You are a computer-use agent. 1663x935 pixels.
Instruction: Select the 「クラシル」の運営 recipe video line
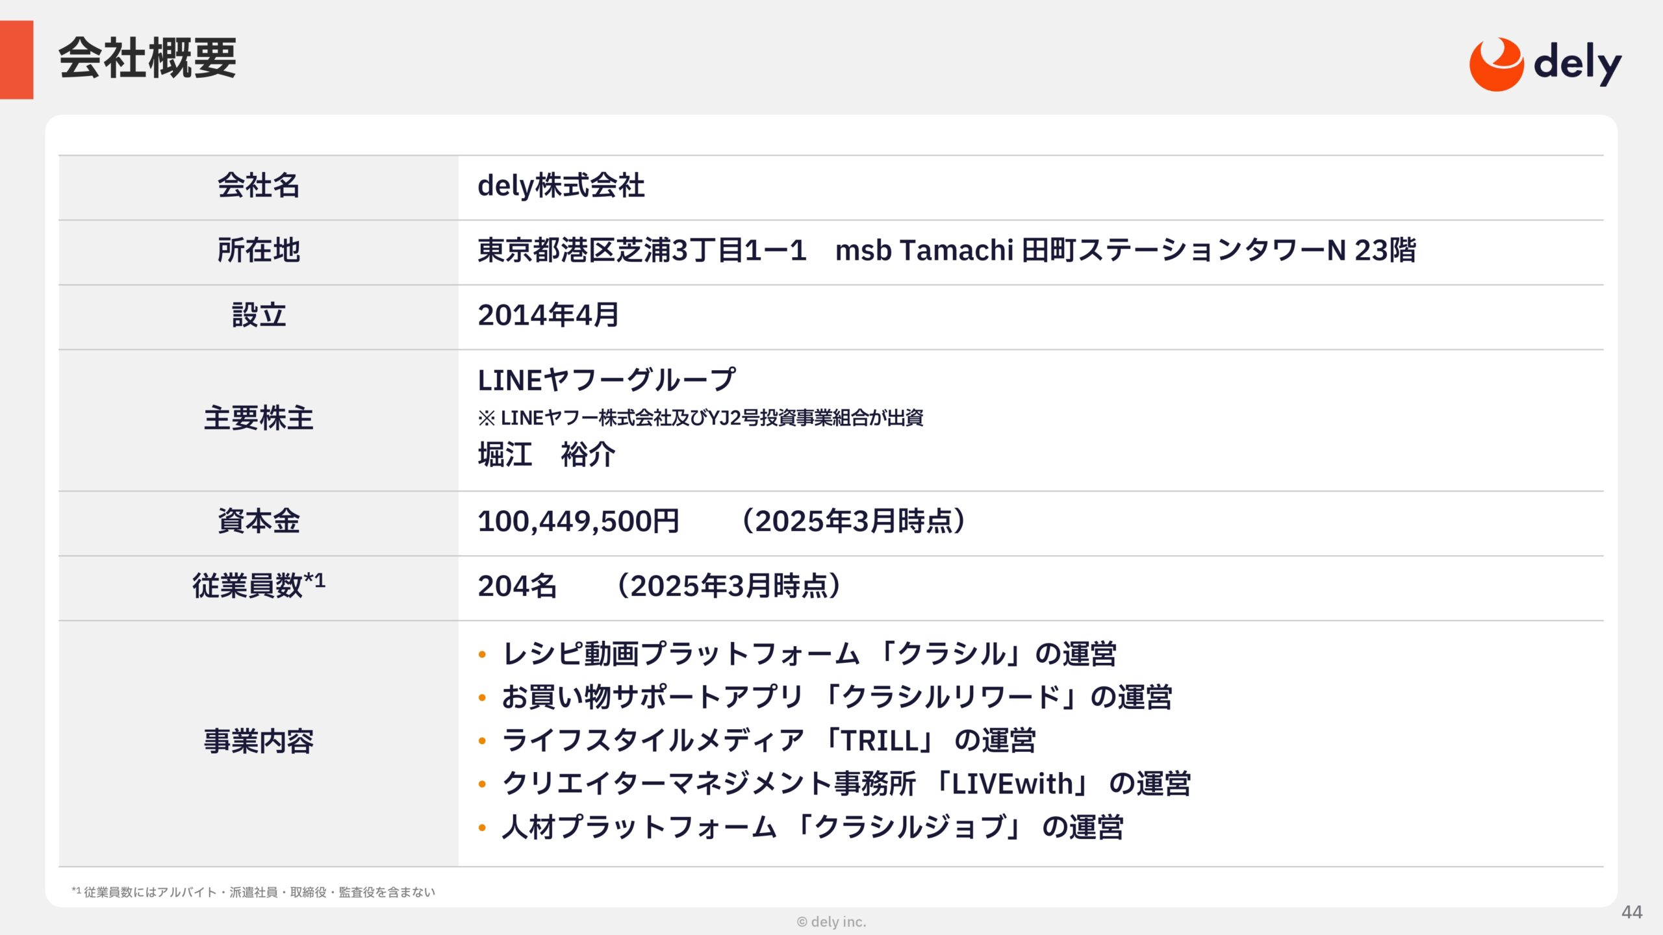point(809,654)
